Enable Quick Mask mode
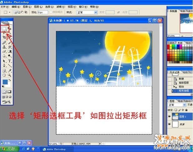Viewport: 193px width, 152px height. 9,92
